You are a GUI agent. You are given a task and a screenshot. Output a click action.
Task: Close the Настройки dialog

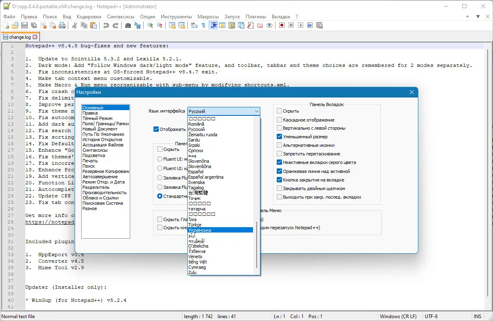click(x=411, y=92)
